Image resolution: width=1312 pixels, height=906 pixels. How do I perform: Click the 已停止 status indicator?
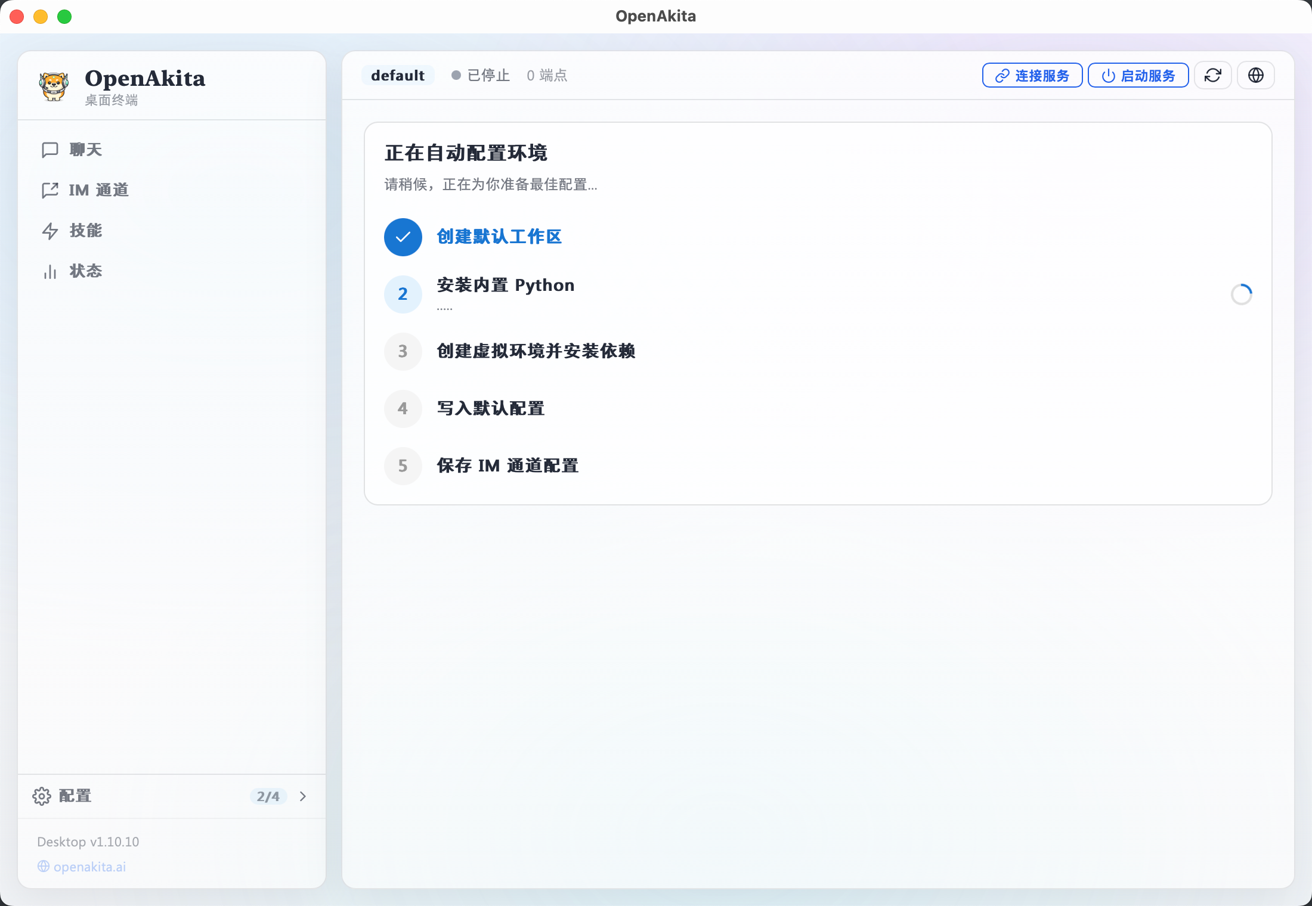pos(481,75)
